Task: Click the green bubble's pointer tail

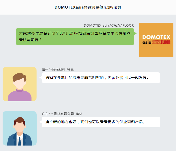Action: 135,33
